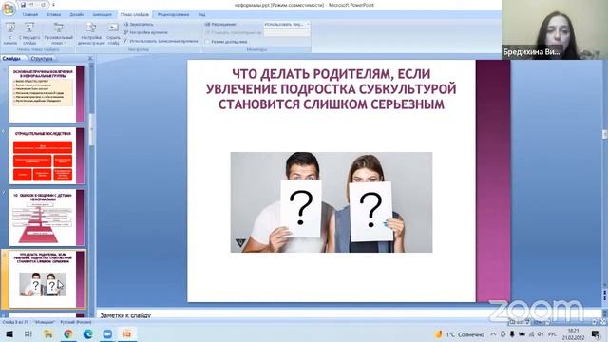This screenshot has width=608, height=342.
Task: Select the Отрицательные последствия slide thumbnail
Action: point(47,156)
